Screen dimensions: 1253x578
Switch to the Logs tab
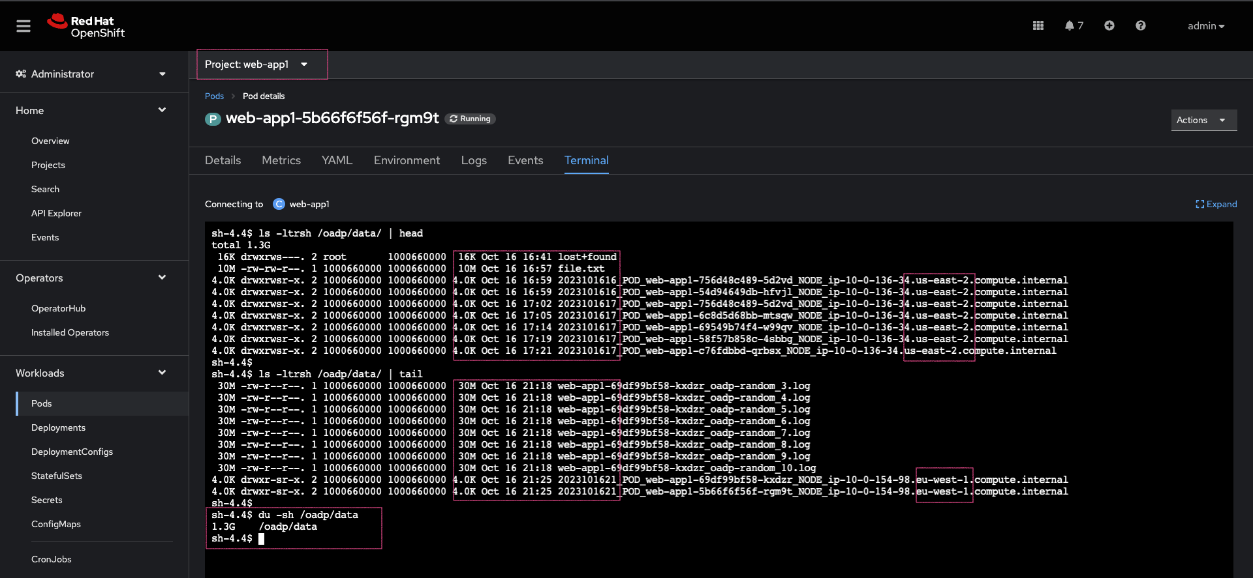(x=474, y=160)
